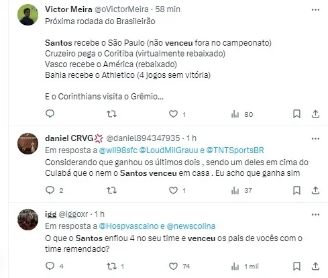Open Victor Meira's profile picture
Image resolution: width=328 pixels, height=278 pixels.
[28, 15]
